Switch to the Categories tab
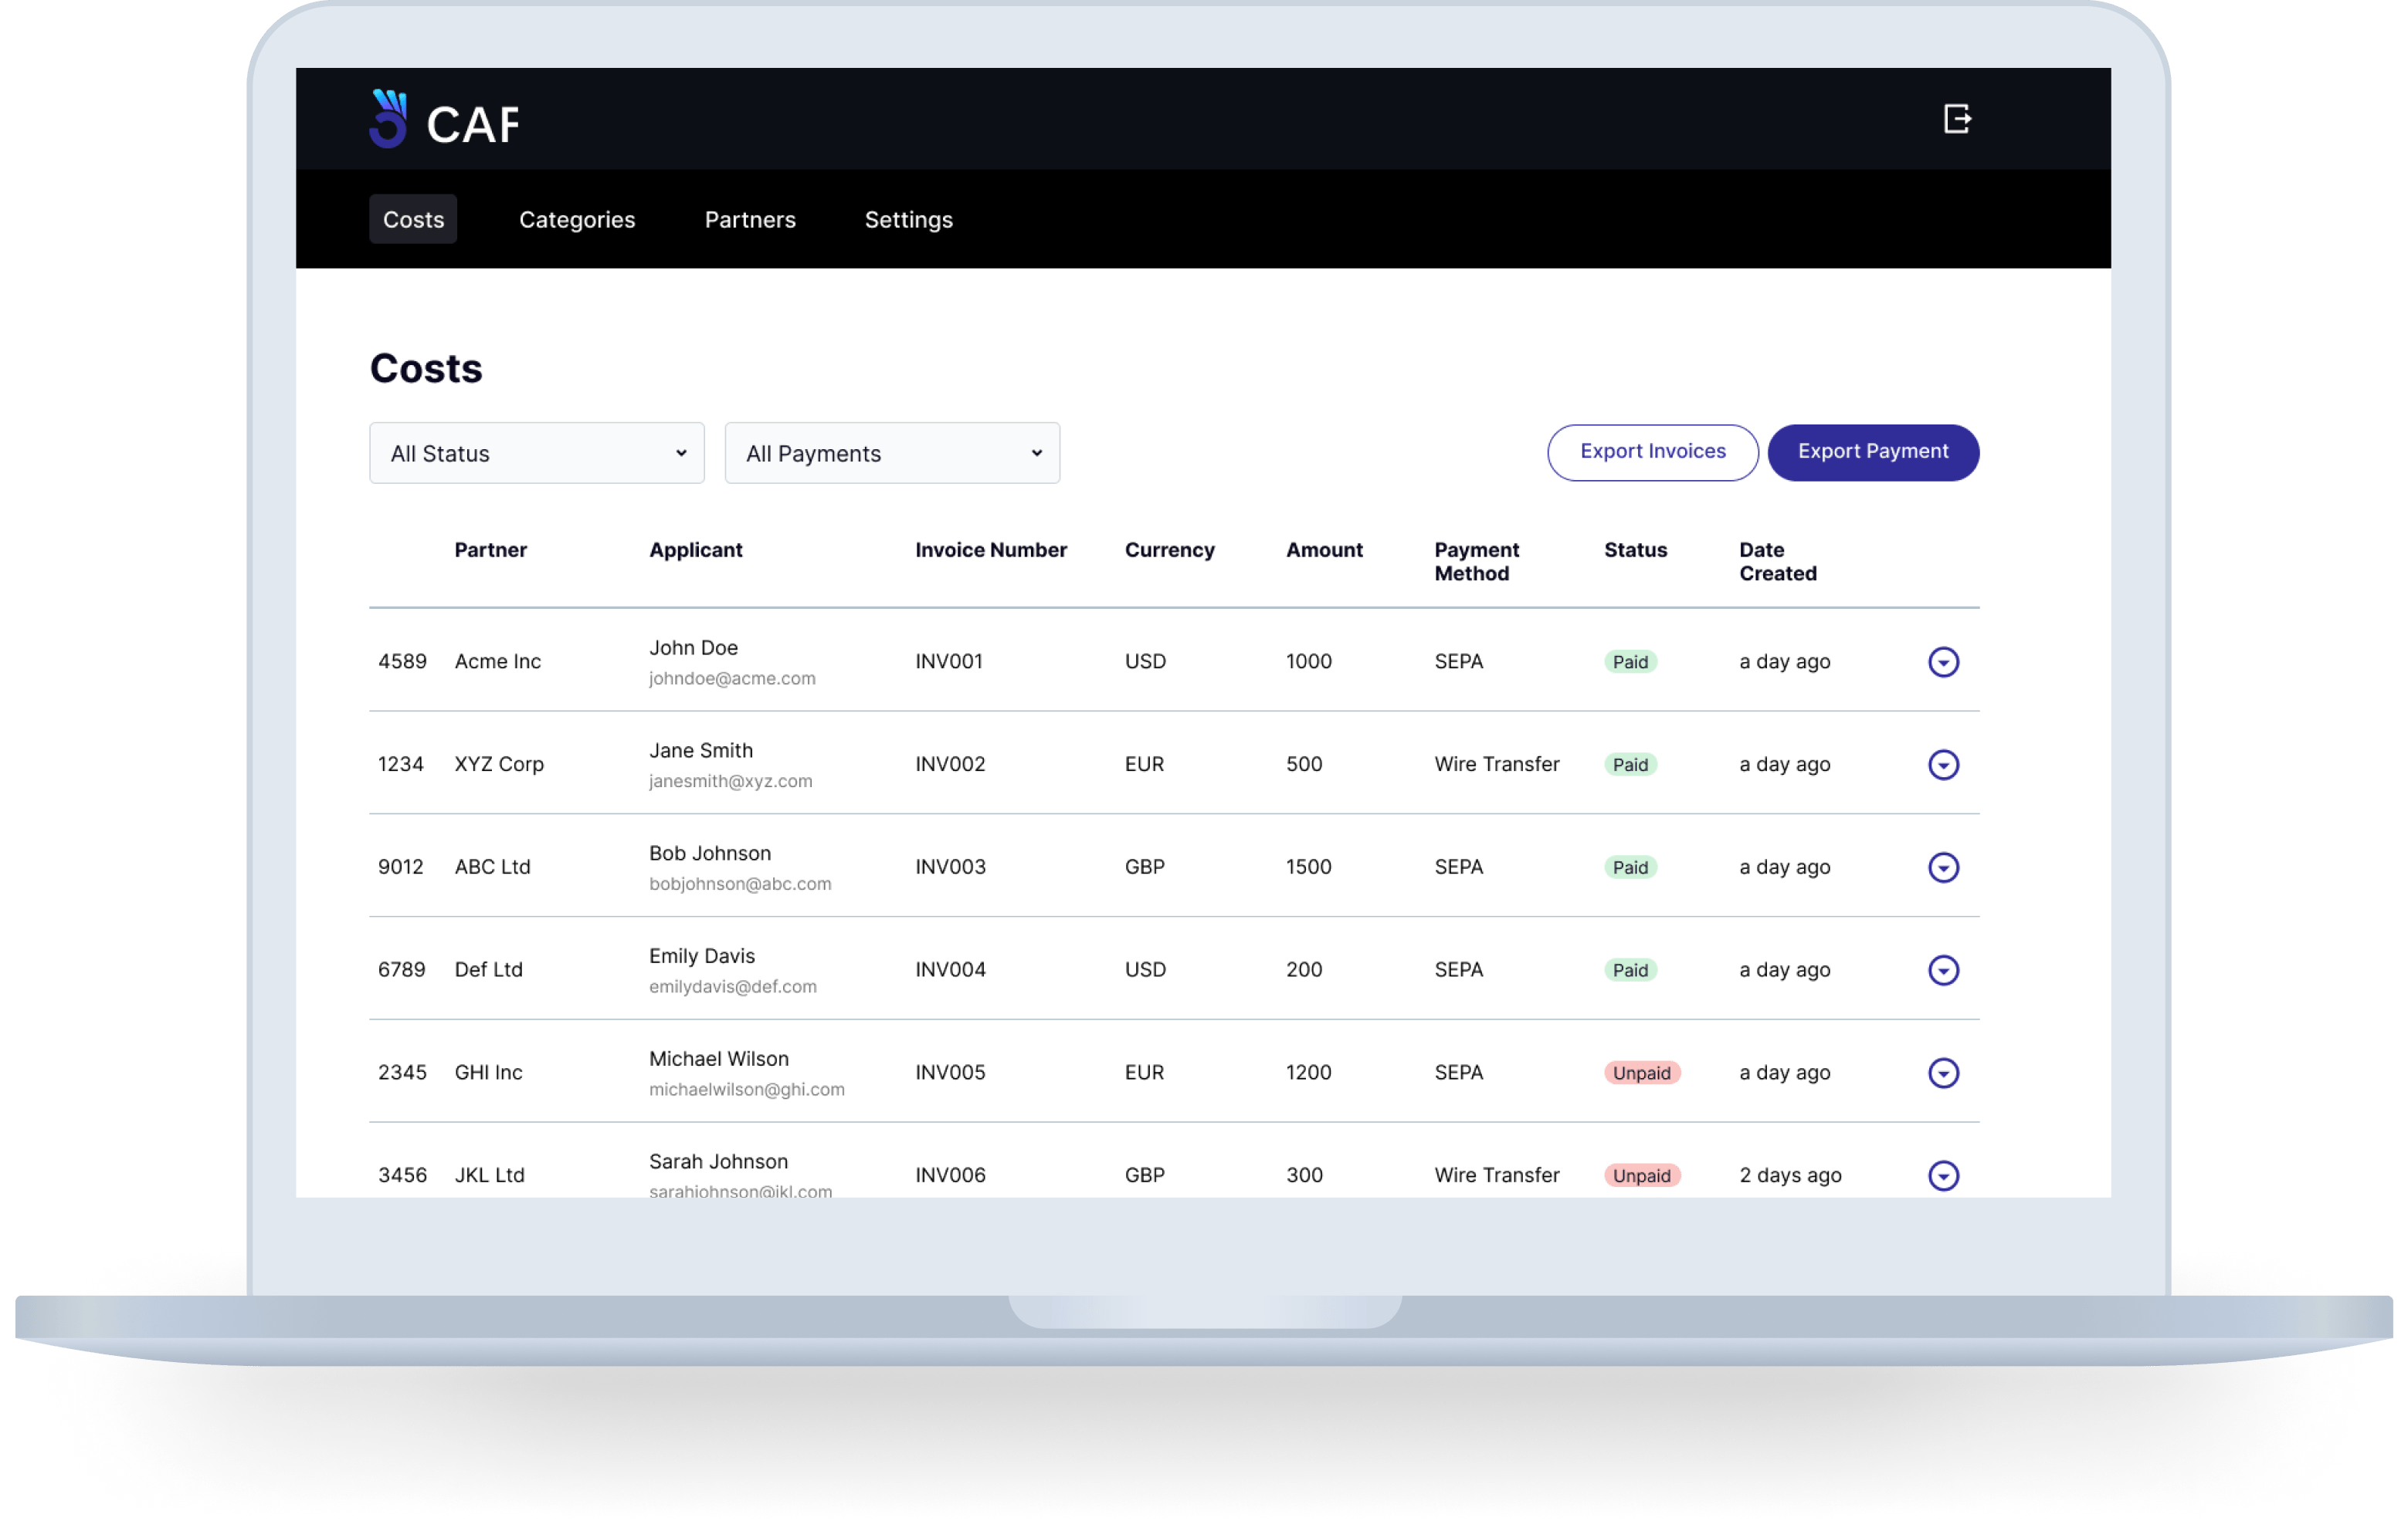The height and width of the screenshot is (1528, 2408). [577, 220]
